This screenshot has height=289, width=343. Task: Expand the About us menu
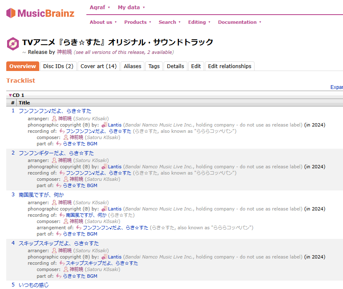103,22
